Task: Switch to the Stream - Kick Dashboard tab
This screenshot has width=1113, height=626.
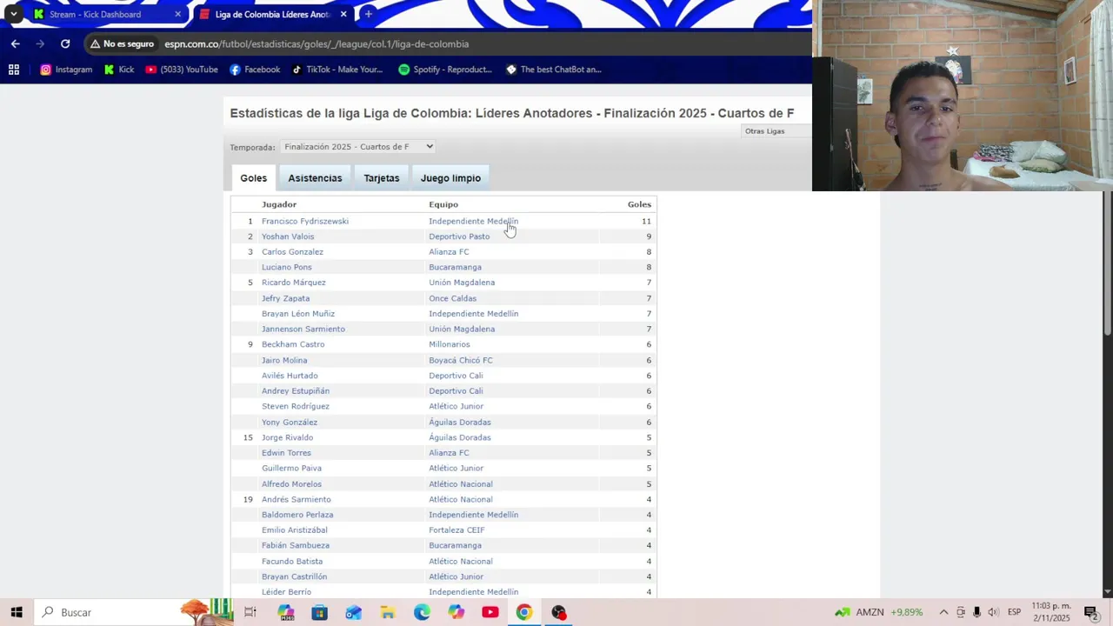Action: coord(104,14)
